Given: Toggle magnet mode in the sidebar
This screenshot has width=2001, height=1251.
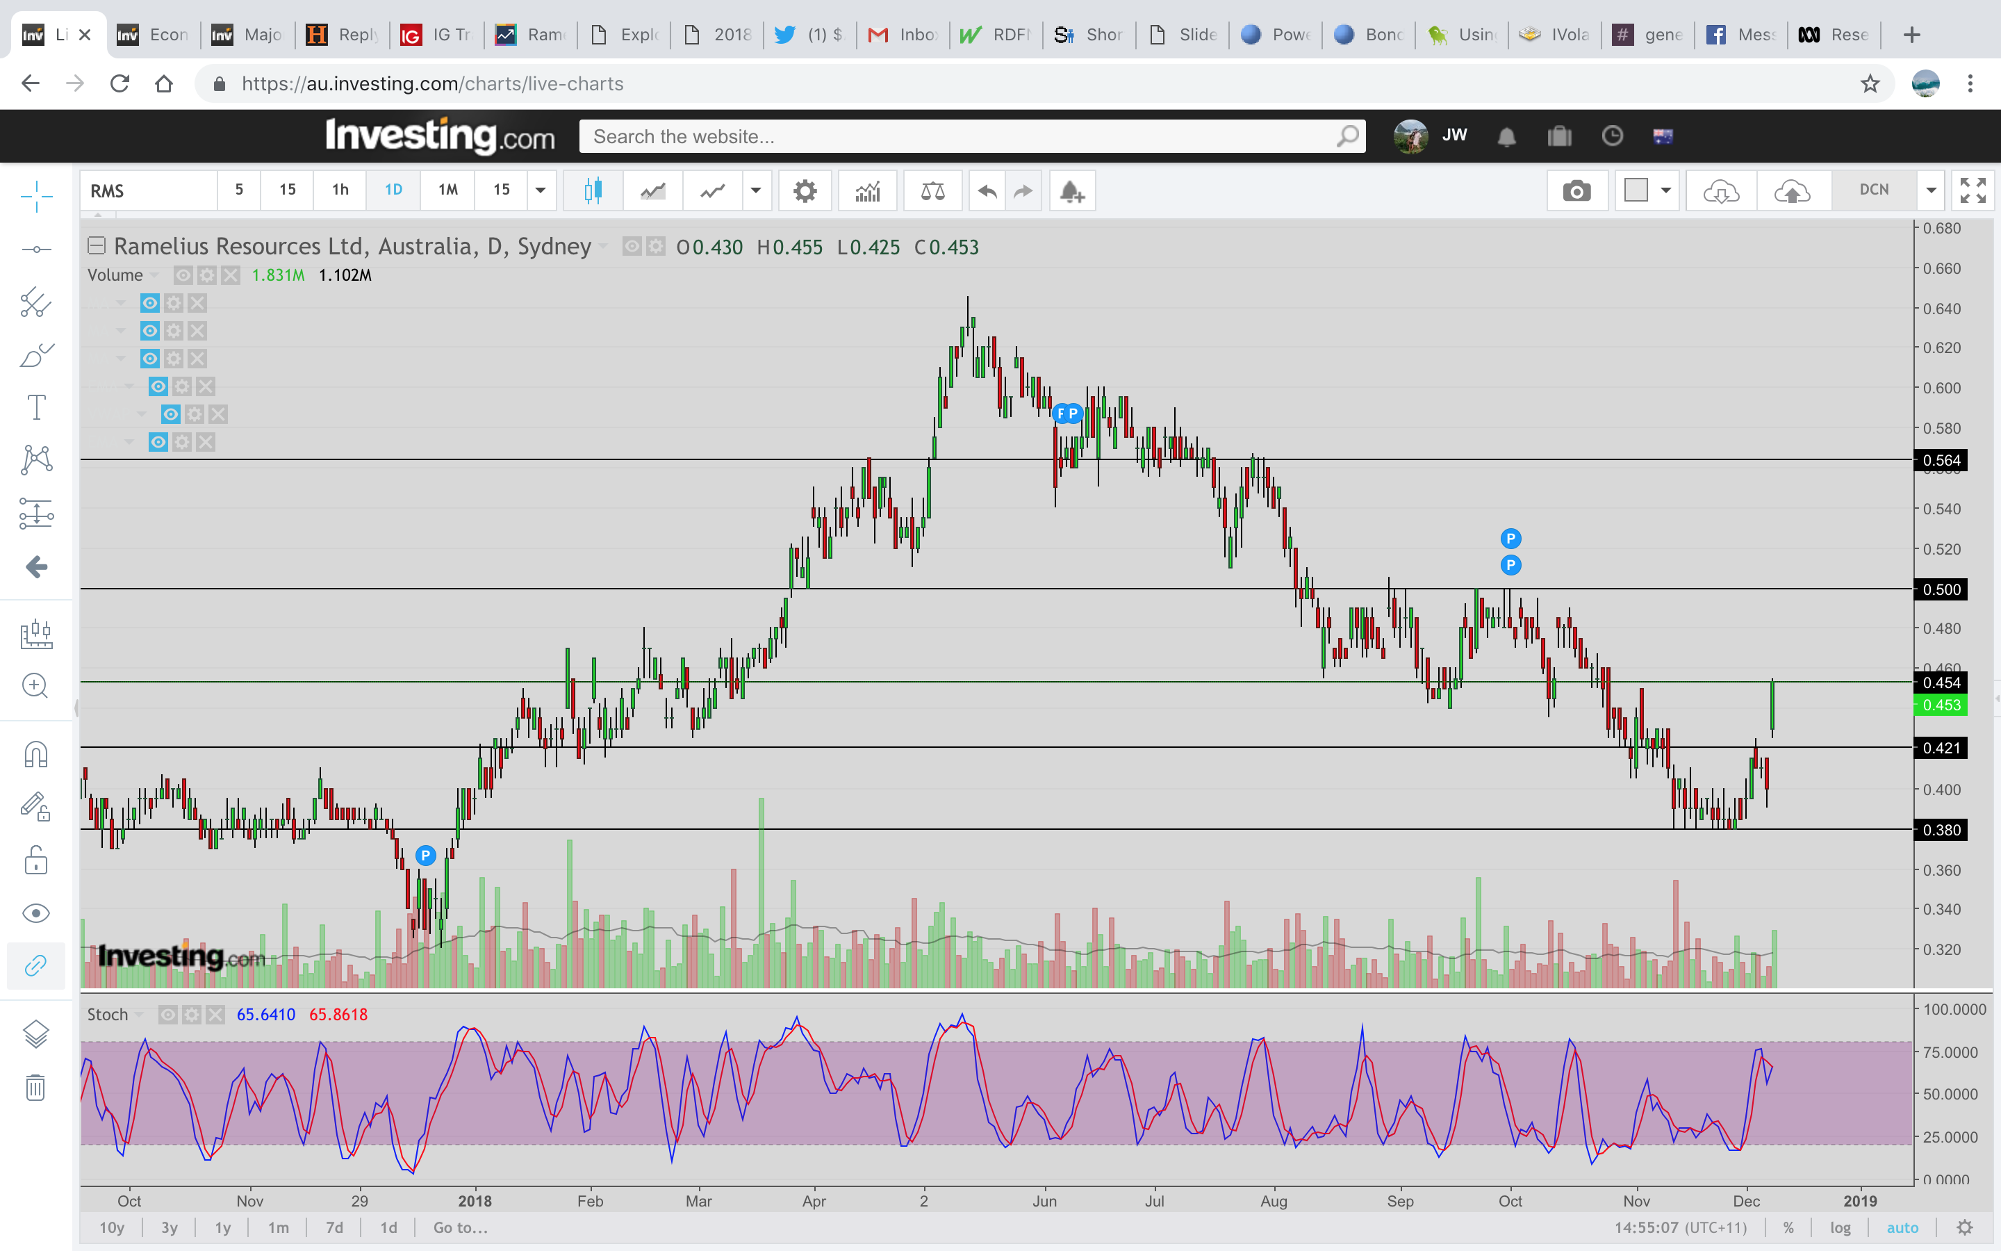Looking at the screenshot, I should click(36, 755).
